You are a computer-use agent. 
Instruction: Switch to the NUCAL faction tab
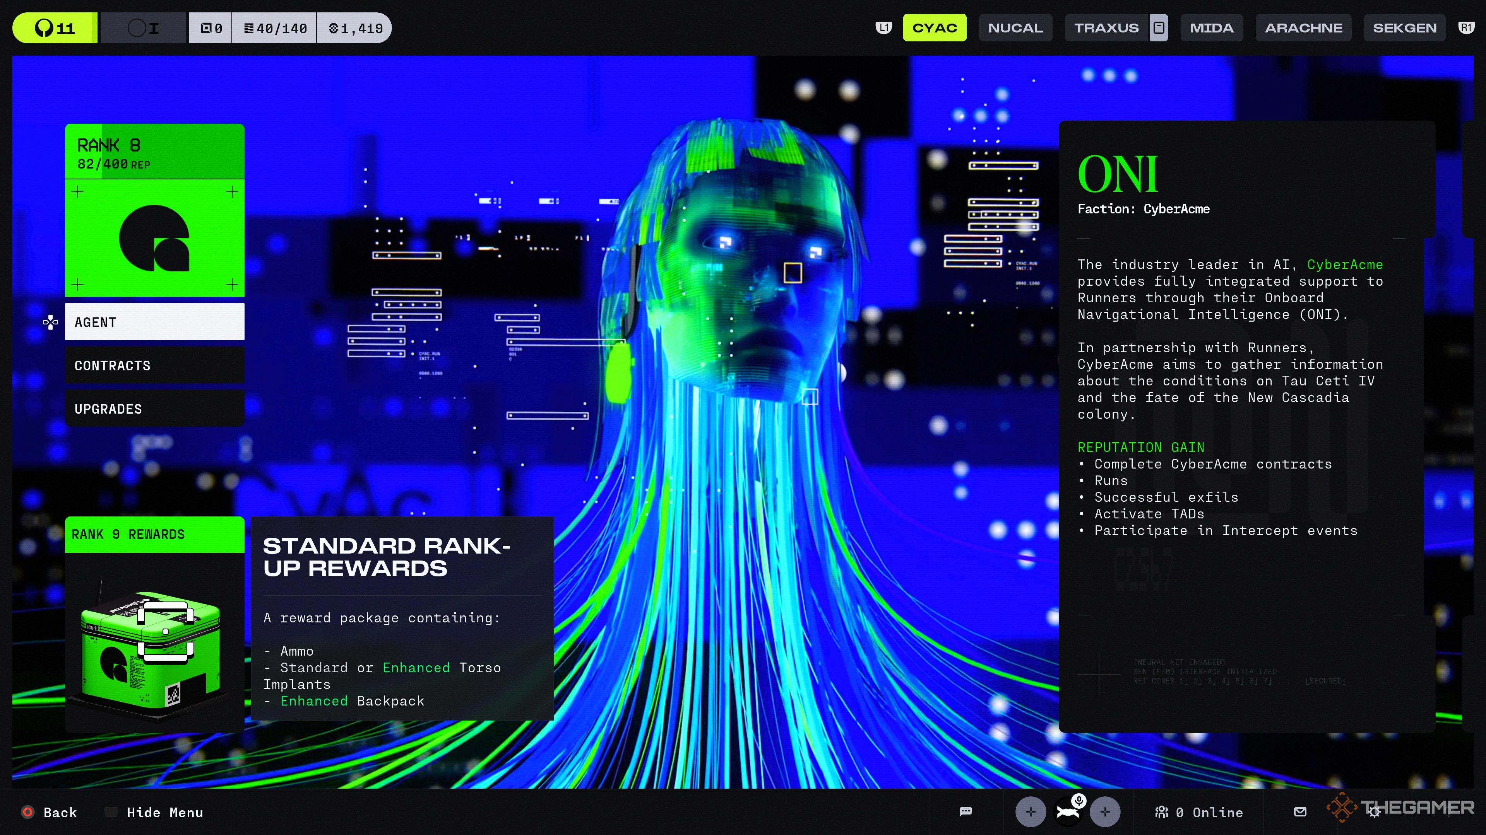(1015, 28)
